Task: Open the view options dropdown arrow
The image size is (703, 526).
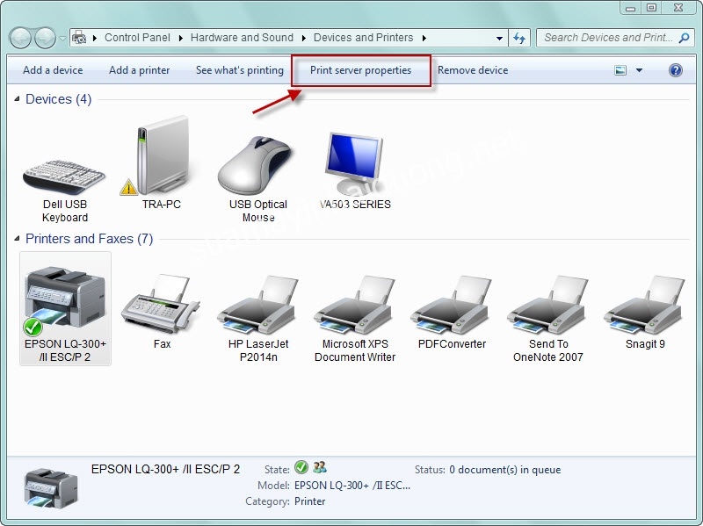Action: point(640,70)
